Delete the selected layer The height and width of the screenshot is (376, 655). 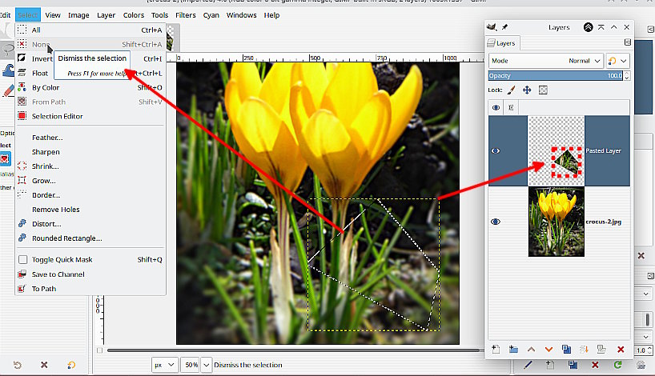(621, 350)
